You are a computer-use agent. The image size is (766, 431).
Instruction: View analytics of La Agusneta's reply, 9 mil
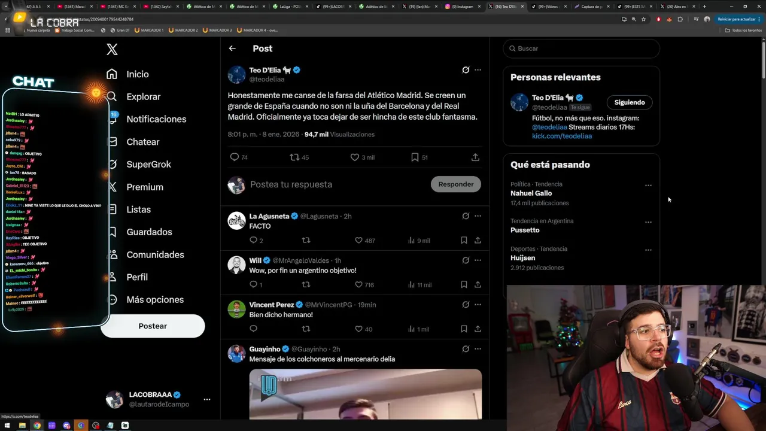click(x=419, y=241)
